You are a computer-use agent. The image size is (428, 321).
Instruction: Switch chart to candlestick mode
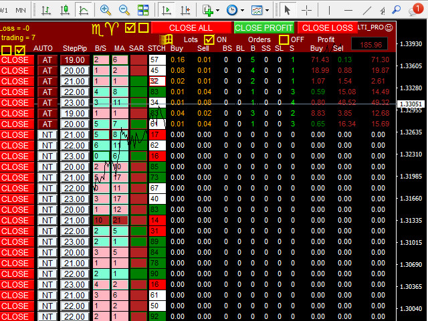tap(65, 10)
